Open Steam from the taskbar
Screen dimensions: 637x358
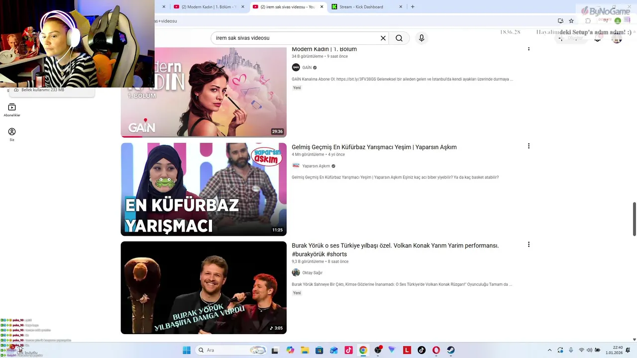[x=451, y=350]
